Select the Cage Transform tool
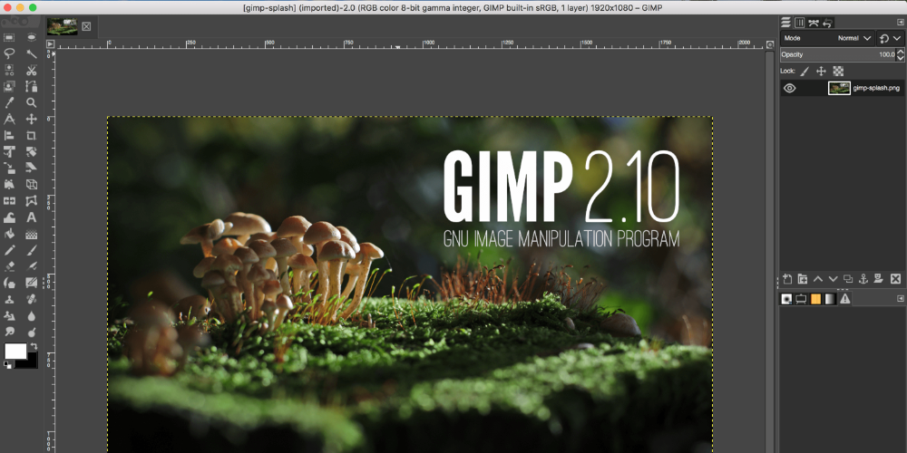The height and width of the screenshot is (453, 907). [x=31, y=201]
